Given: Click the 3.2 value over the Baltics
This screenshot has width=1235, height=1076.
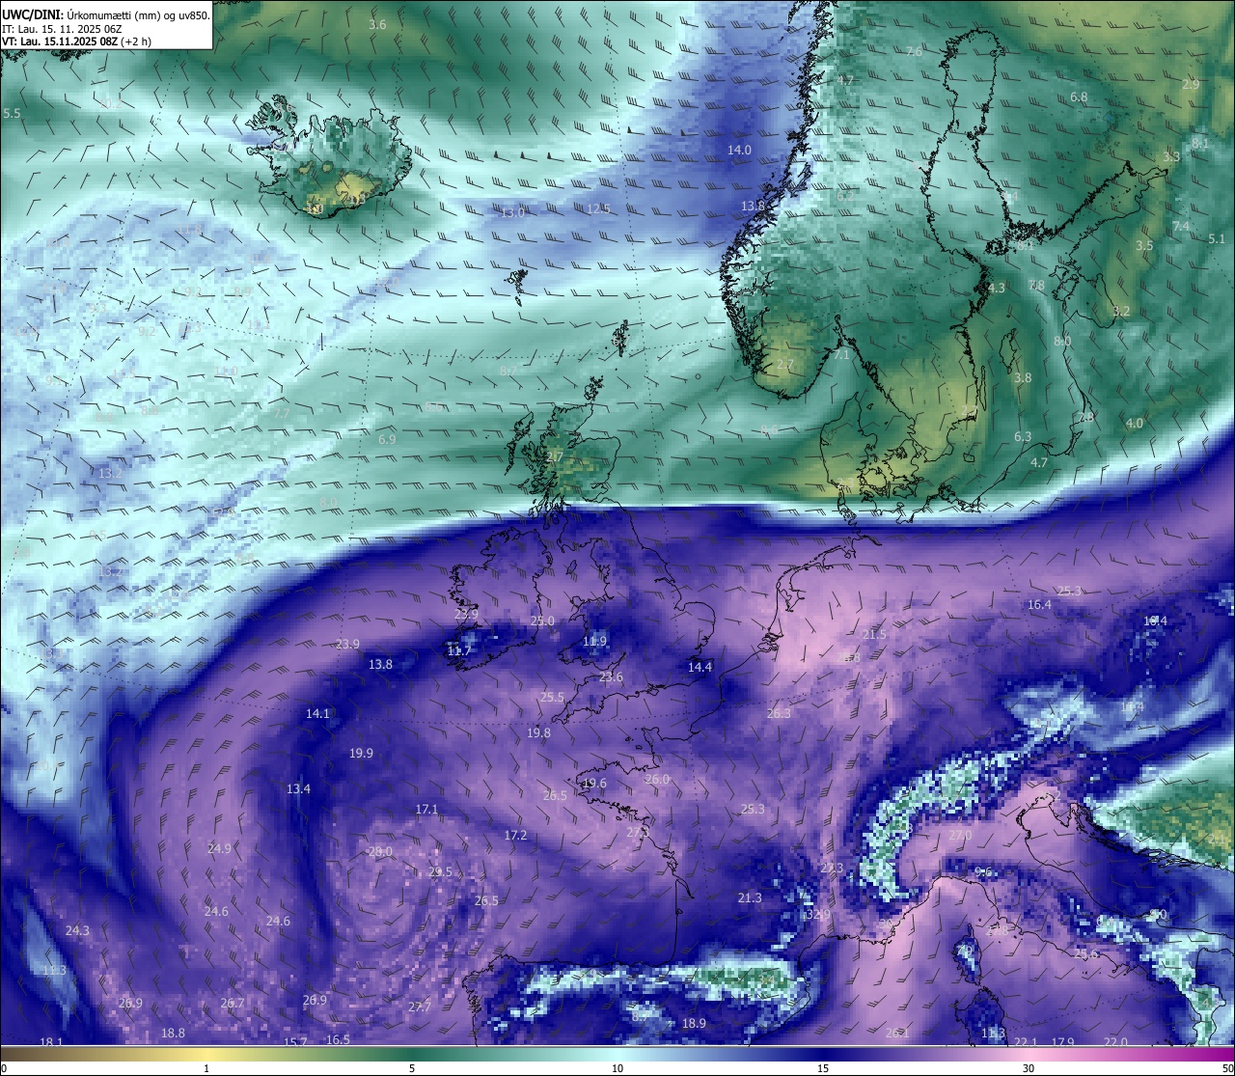Looking at the screenshot, I should tap(1120, 311).
